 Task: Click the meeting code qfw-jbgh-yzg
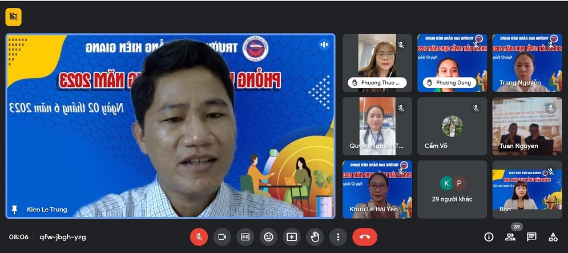(63, 236)
